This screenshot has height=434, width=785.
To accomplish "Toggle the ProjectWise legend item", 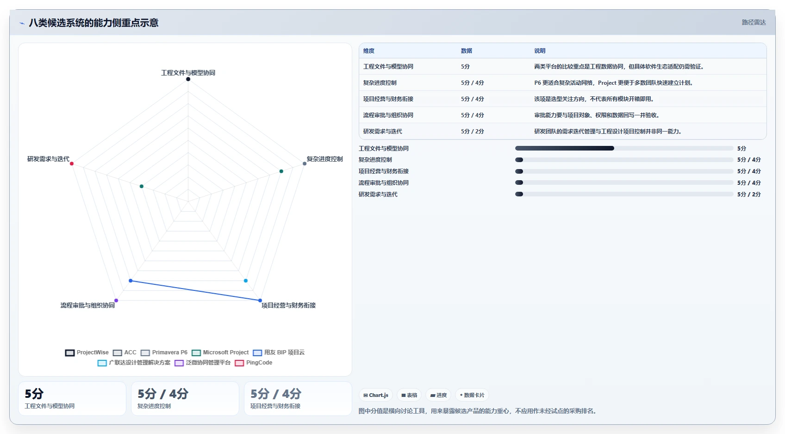I will pos(87,352).
